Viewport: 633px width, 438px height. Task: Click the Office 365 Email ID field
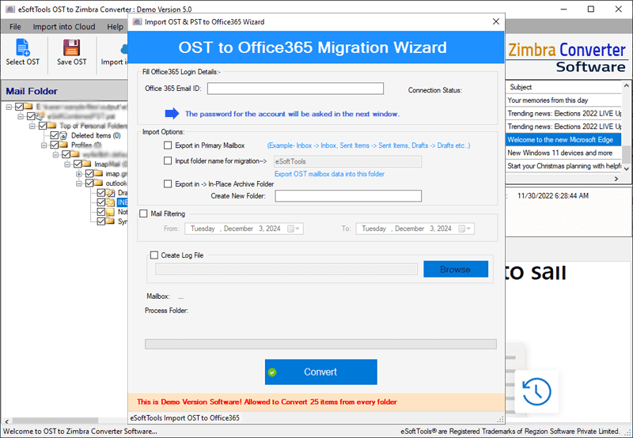295,89
